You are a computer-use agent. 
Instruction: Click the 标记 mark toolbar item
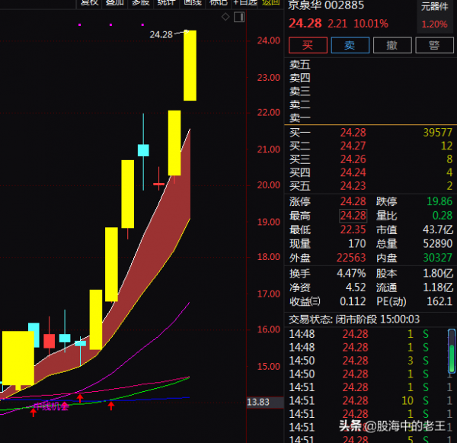pos(218,3)
